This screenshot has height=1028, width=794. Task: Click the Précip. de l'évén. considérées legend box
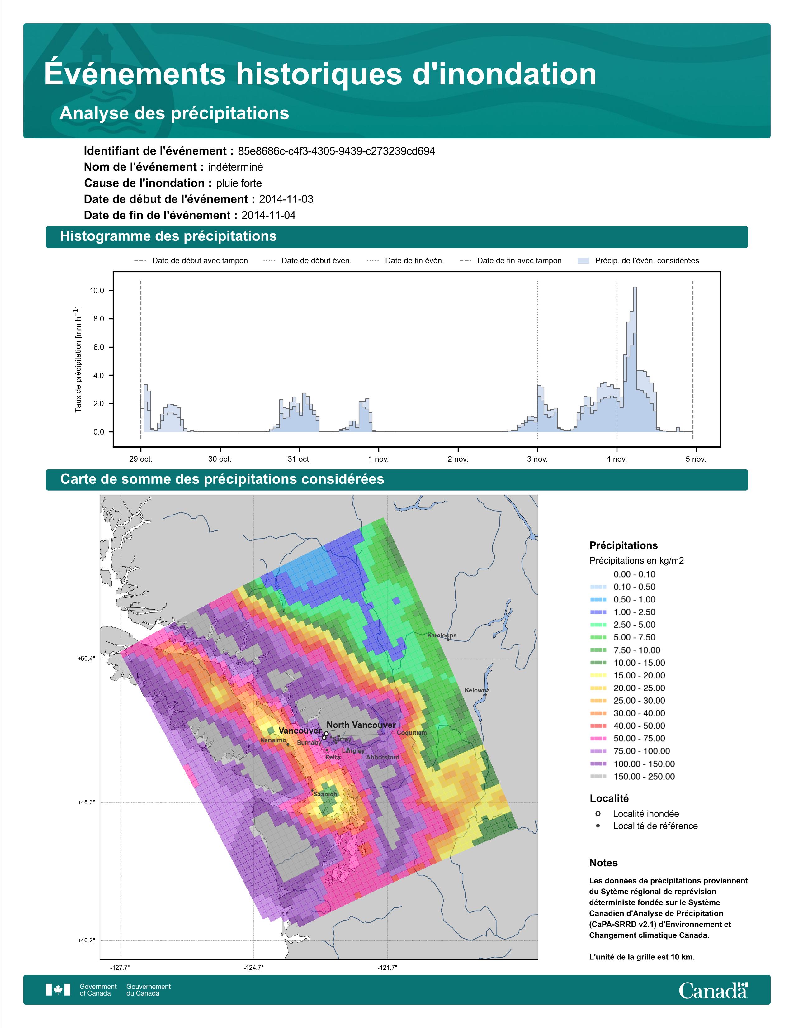tap(583, 261)
